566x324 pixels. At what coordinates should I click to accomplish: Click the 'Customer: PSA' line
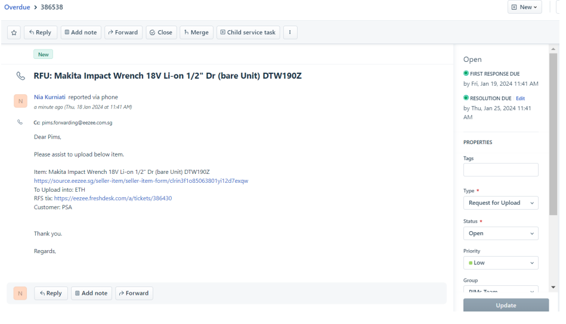tap(53, 207)
